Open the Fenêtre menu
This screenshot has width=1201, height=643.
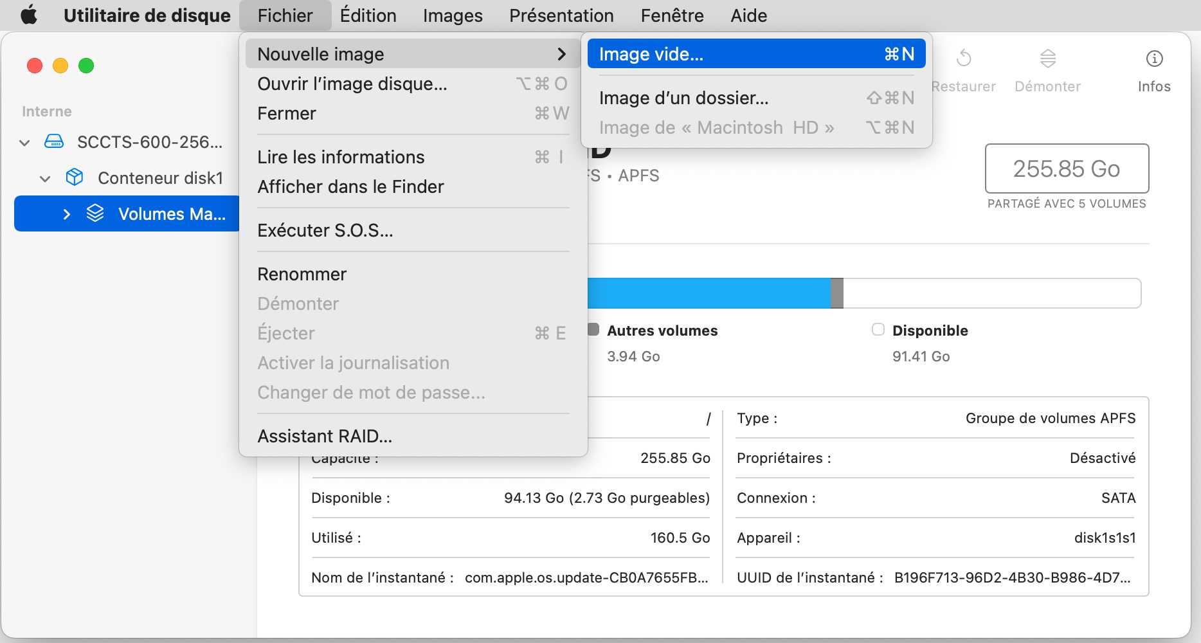tap(672, 15)
